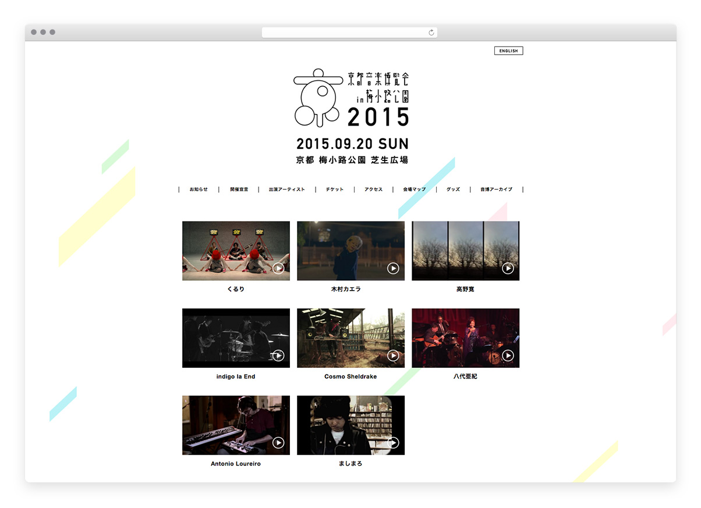Open the アクセス page
Viewport: 701px width, 508px height.
click(x=373, y=189)
